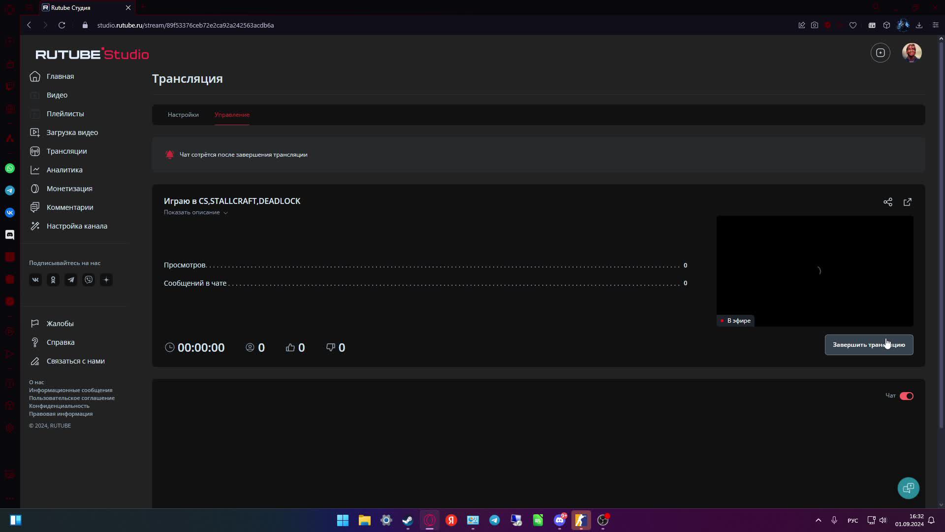Switch to the Настройки tab
This screenshot has width=945, height=532.
tap(183, 115)
